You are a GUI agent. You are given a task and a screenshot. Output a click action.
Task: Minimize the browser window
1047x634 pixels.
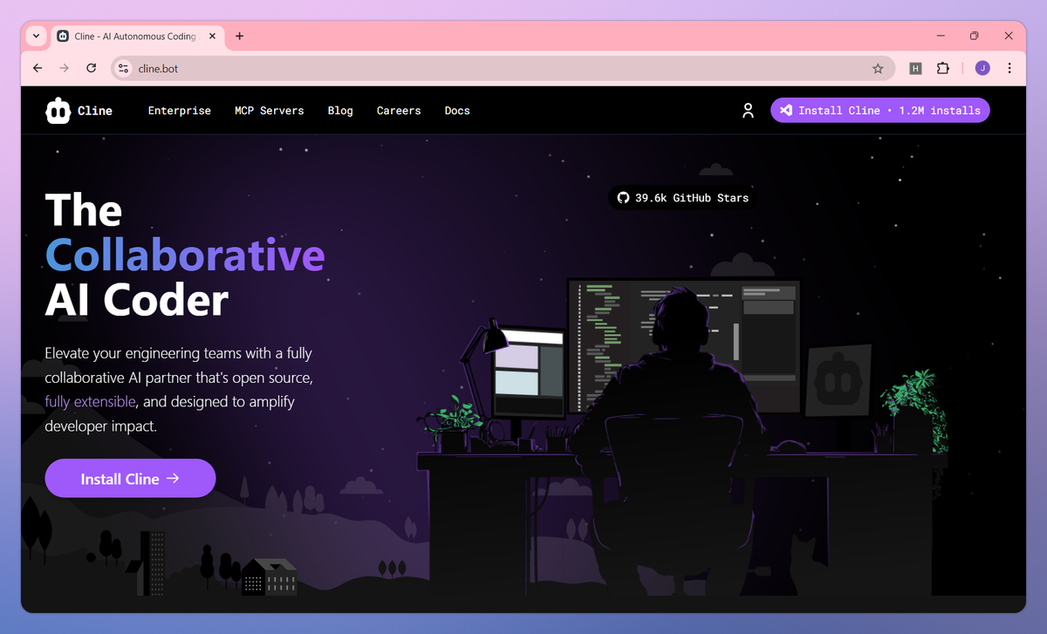tap(941, 36)
